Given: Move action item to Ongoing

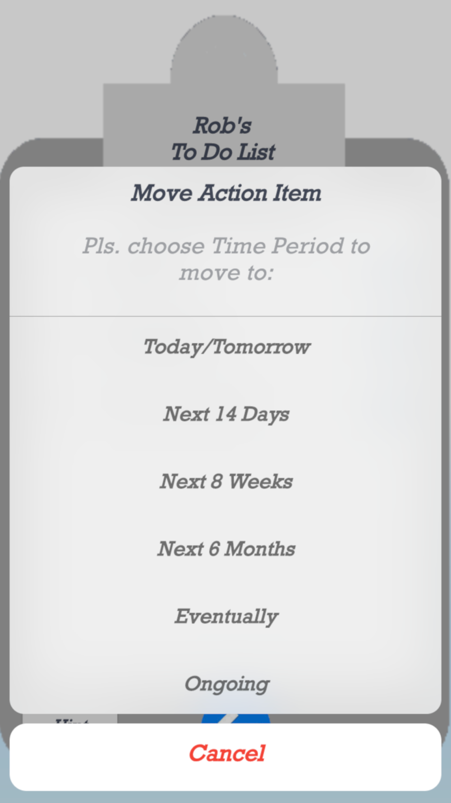Looking at the screenshot, I should coord(225,683).
